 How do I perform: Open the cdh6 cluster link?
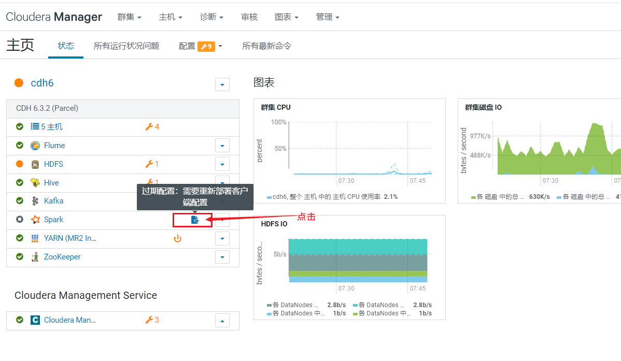pyautogui.click(x=42, y=83)
